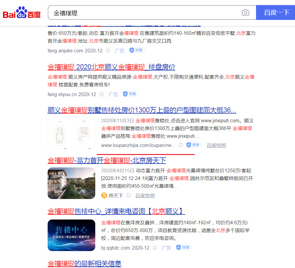Expand dropdown arrow next to loupanzhijia URL
The width and height of the screenshot is (295, 268).
click(181, 145)
